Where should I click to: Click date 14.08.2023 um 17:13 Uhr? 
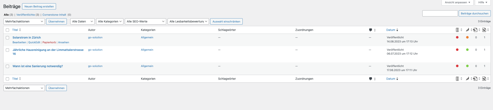point(402,42)
